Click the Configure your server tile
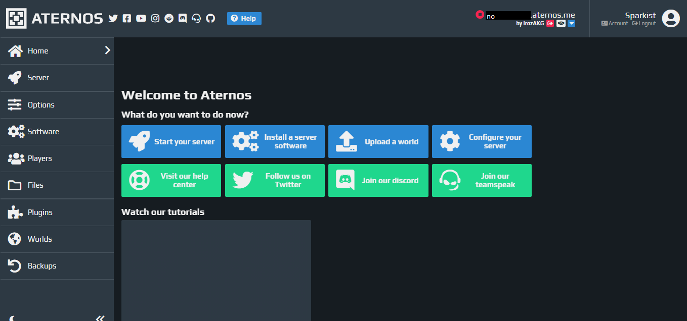 482,142
